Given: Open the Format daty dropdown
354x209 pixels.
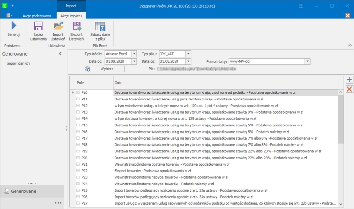Looking at the screenshot, I should pyautogui.click(x=307, y=61).
